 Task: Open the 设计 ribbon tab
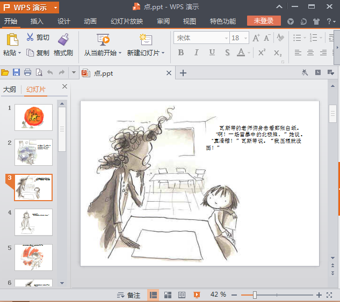point(64,21)
